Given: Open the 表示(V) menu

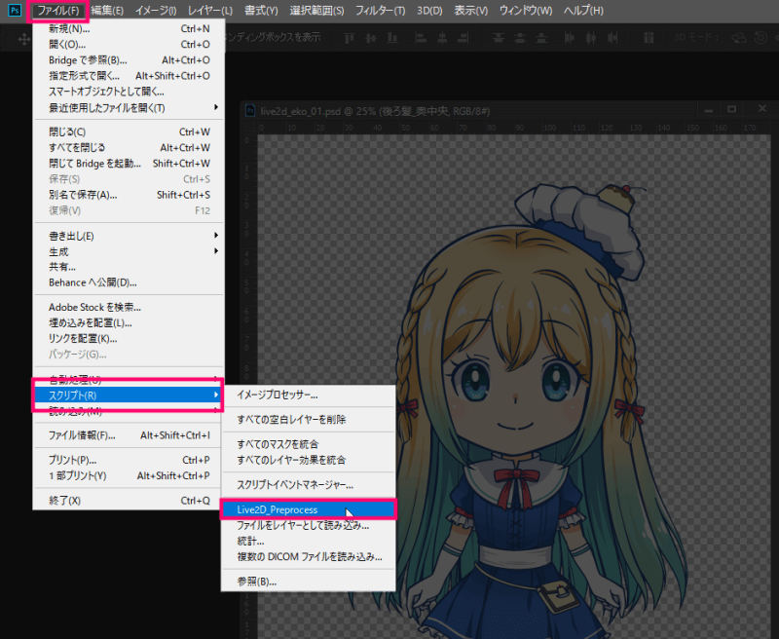Looking at the screenshot, I should pyautogui.click(x=470, y=11).
